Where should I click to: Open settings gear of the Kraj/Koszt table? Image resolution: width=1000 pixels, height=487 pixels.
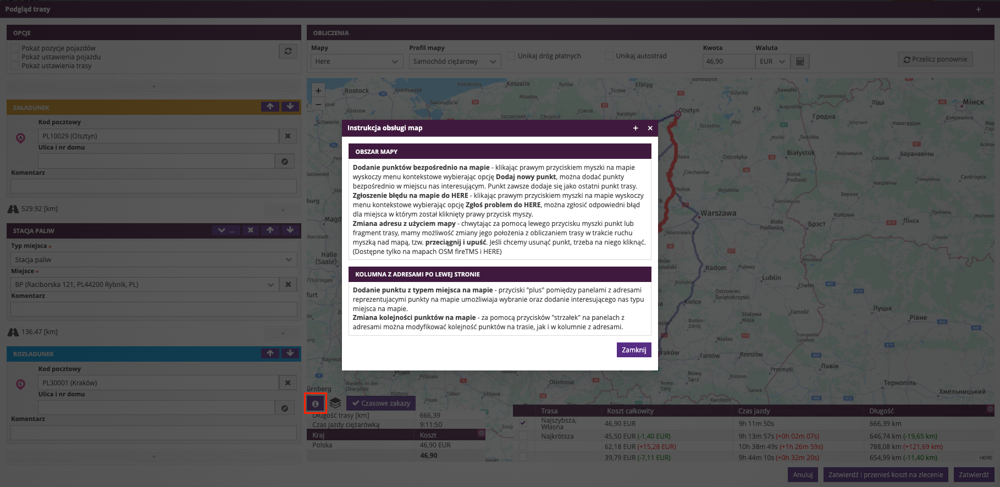pyautogui.click(x=482, y=433)
